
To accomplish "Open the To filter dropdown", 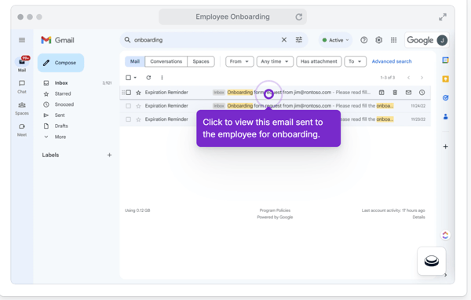I will click(355, 61).
